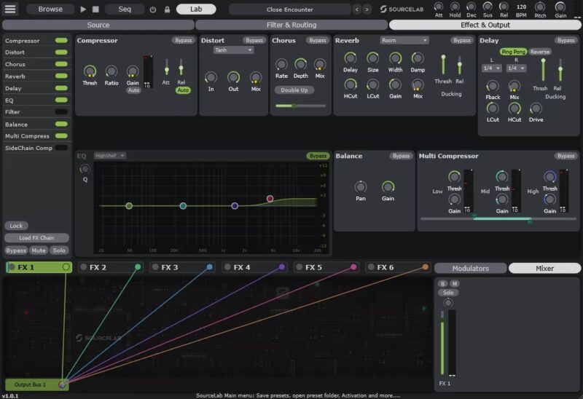Screen dimensions: 583x399
Task: Toggle Delay Reverse mode
Action: tap(540, 52)
